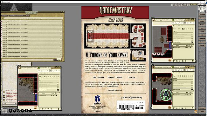Image resolution: width=207 pixels, height=116 pixels.
Task: Open the Library sidebar button
Action: (202, 111)
